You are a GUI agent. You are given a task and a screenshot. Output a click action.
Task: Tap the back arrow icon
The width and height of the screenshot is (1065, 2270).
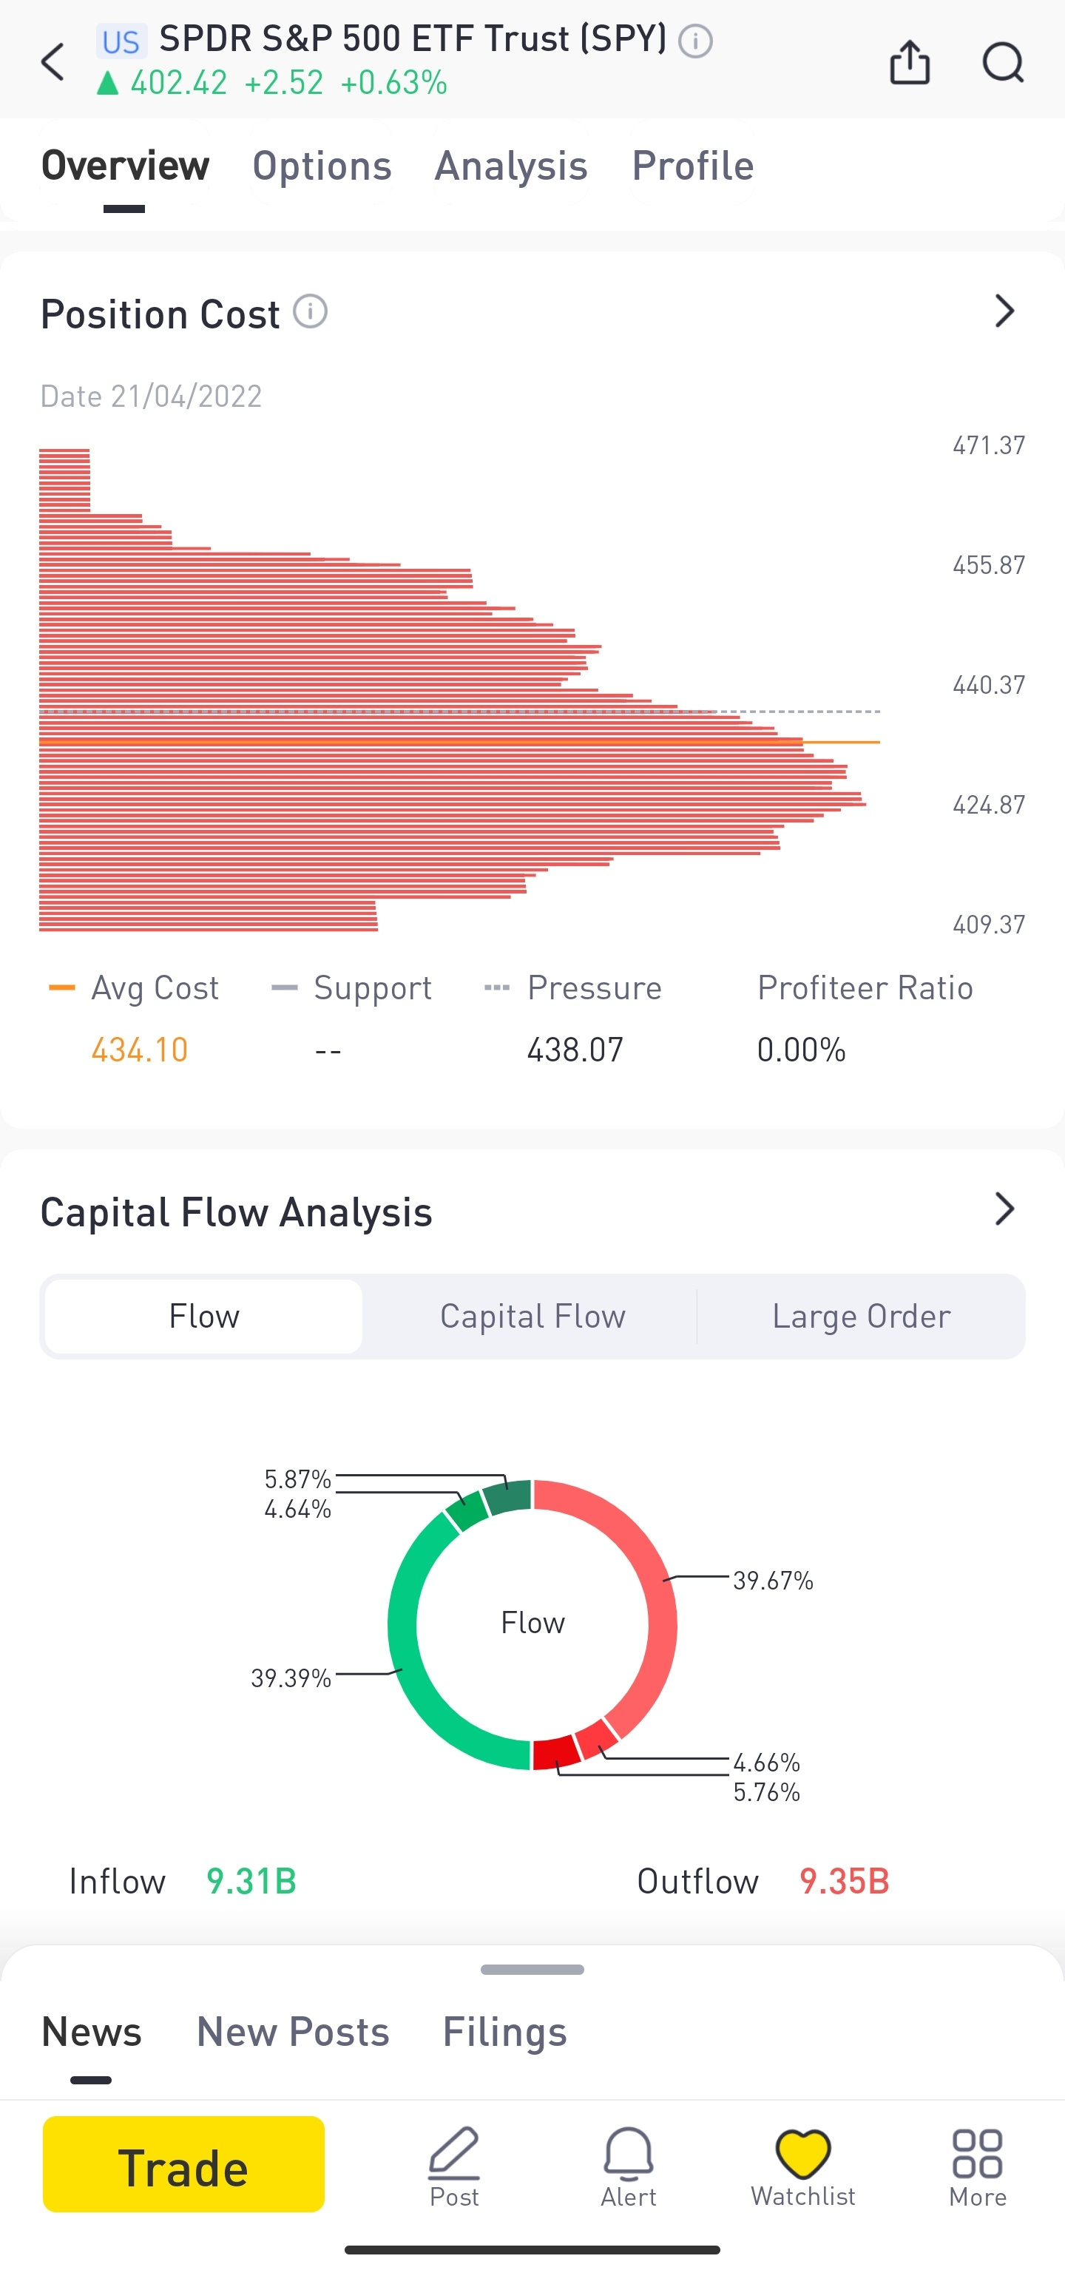54,63
